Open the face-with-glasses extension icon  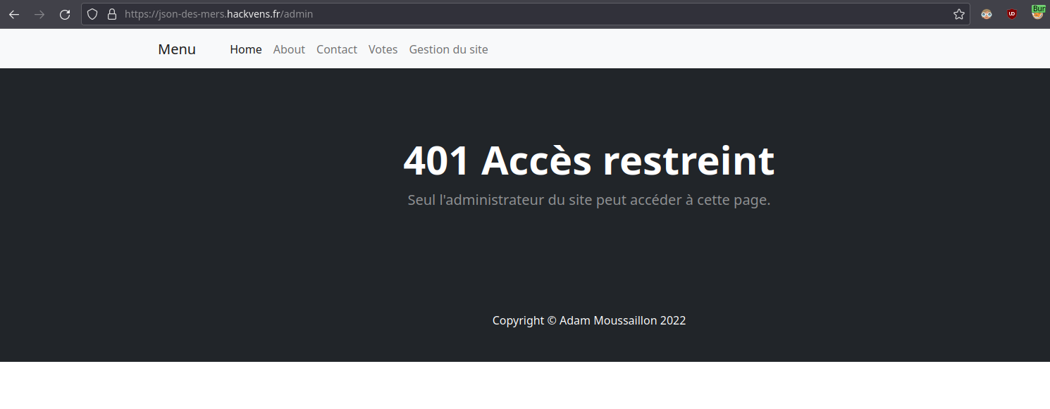coord(987,14)
